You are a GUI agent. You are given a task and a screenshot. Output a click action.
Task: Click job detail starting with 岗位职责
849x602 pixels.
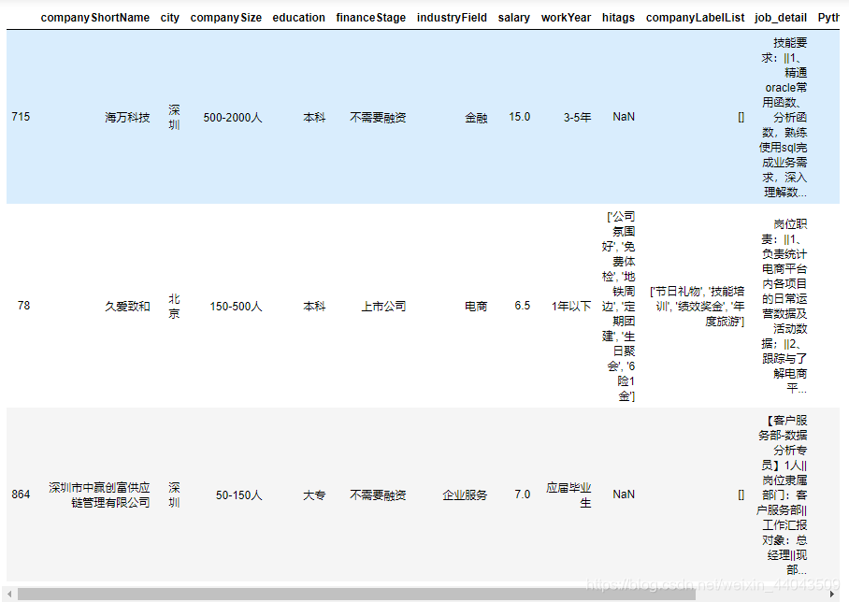click(x=784, y=307)
